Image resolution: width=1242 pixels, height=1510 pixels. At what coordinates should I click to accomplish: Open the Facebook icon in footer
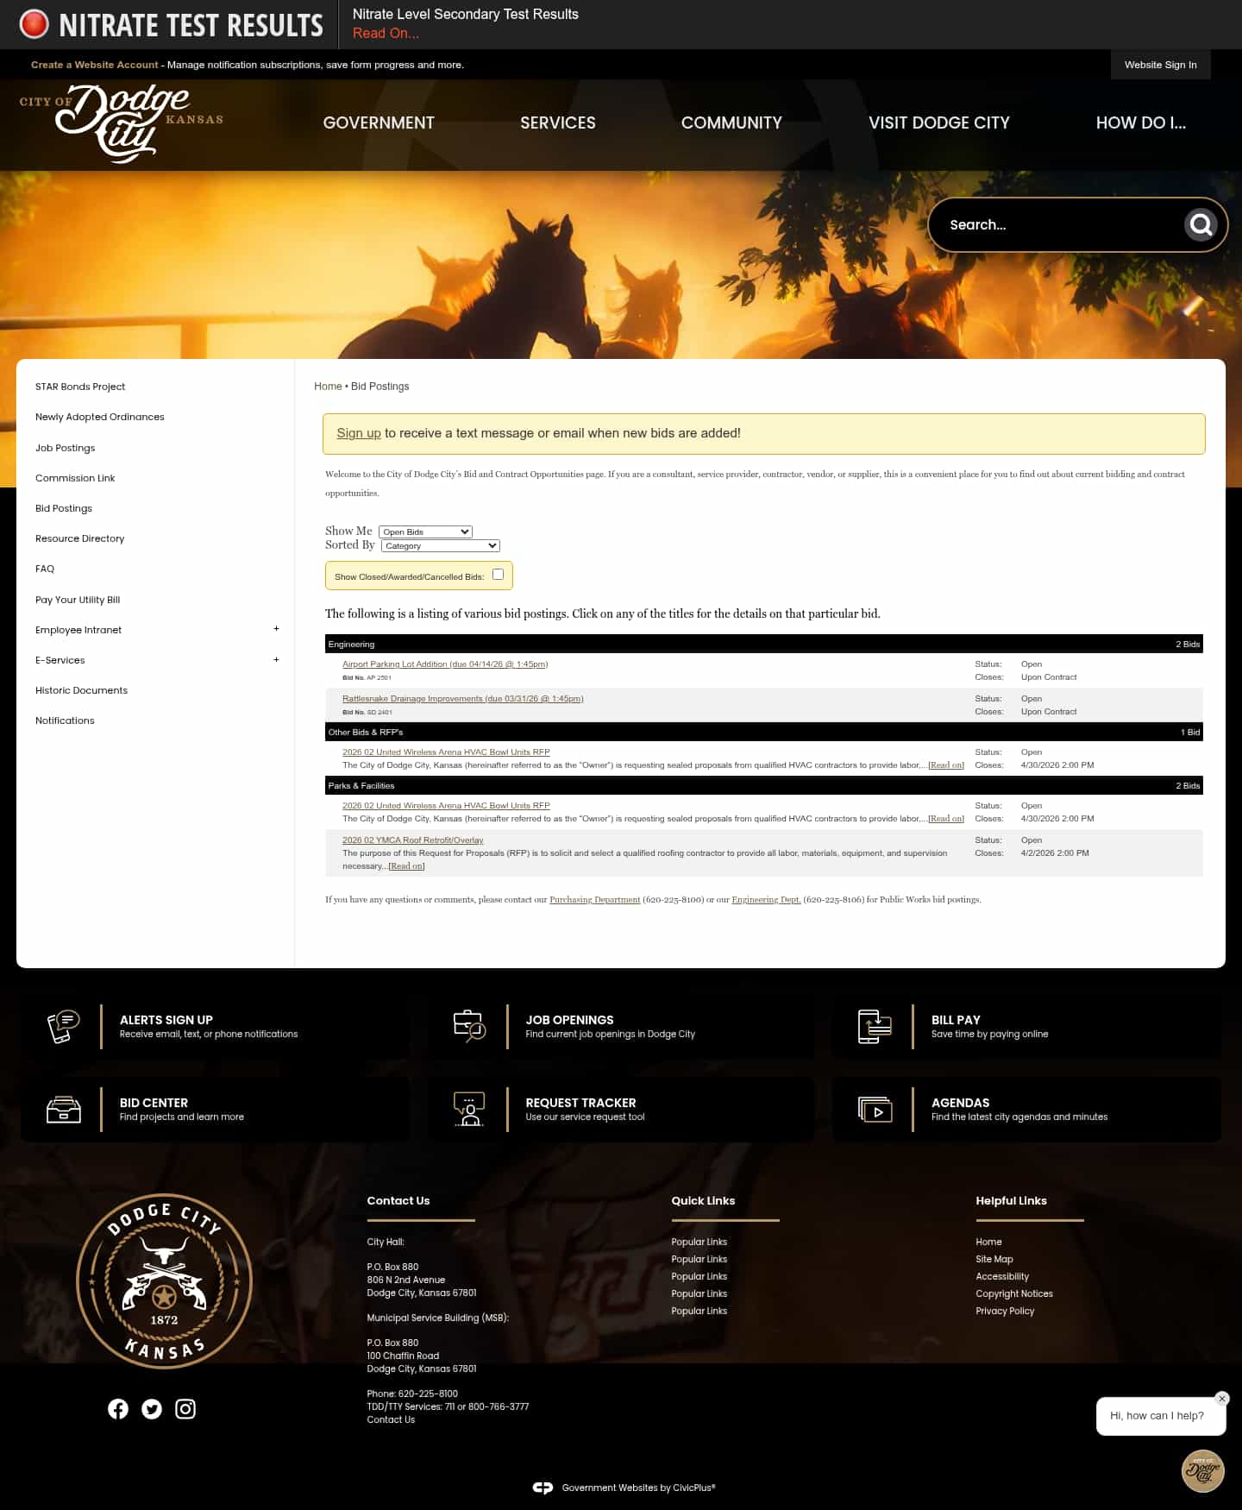coord(118,1409)
